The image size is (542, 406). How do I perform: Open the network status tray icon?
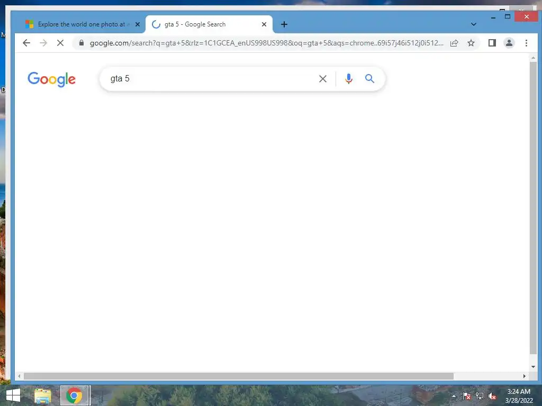point(480,396)
